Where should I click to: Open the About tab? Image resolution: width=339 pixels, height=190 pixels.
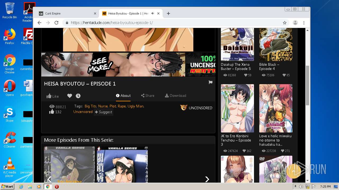coord(123,96)
